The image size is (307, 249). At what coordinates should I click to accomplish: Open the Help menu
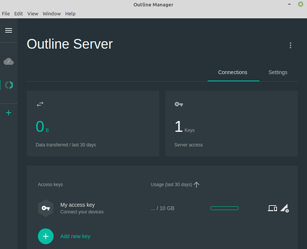[x=70, y=14]
